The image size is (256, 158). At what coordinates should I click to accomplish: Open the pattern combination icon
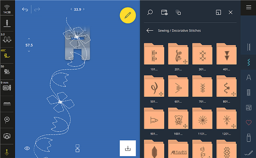pos(77,148)
